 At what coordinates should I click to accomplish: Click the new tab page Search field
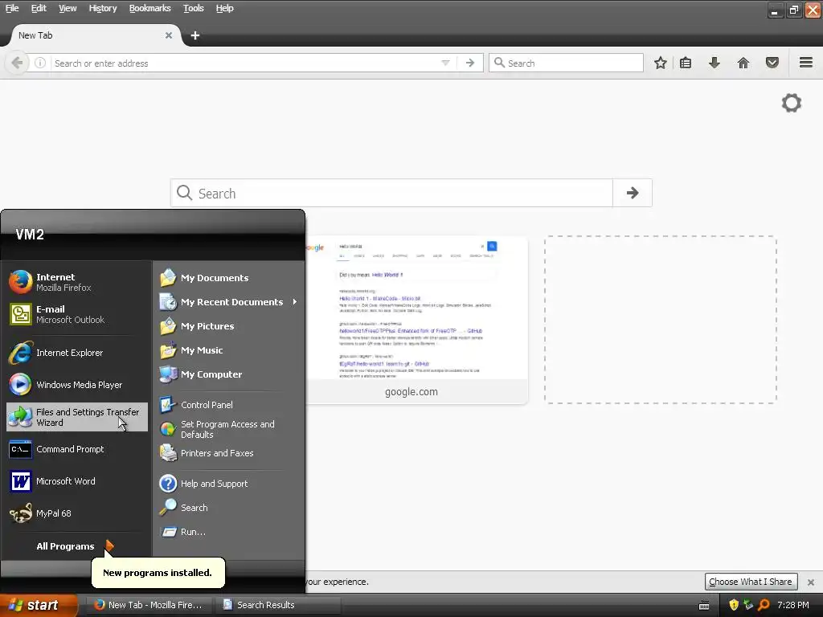point(391,193)
